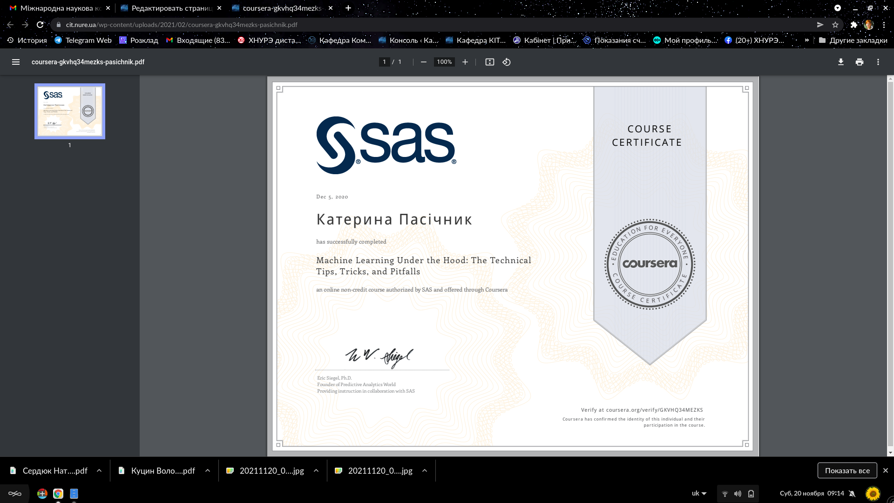Expand options for Сердюк Нат....pdf download
This screenshot has height=503, width=894.
point(99,471)
